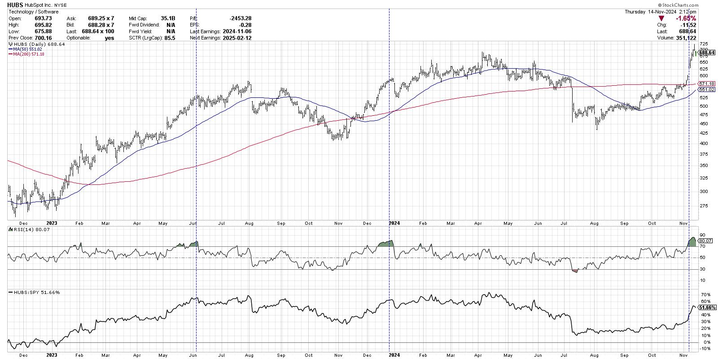Click the HUBS ticker symbol title

(16, 5)
